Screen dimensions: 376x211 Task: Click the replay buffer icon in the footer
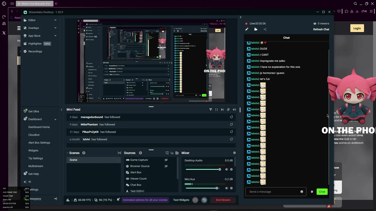coord(204,200)
